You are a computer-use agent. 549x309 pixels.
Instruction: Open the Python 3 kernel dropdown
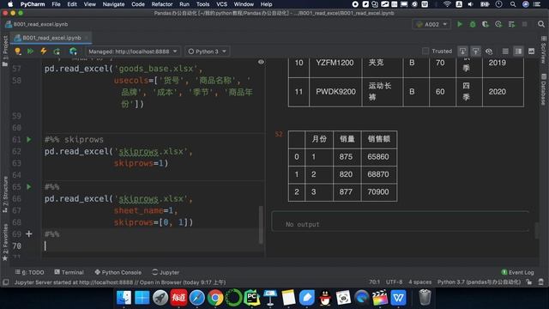pyautogui.click(x=207, y=51)
